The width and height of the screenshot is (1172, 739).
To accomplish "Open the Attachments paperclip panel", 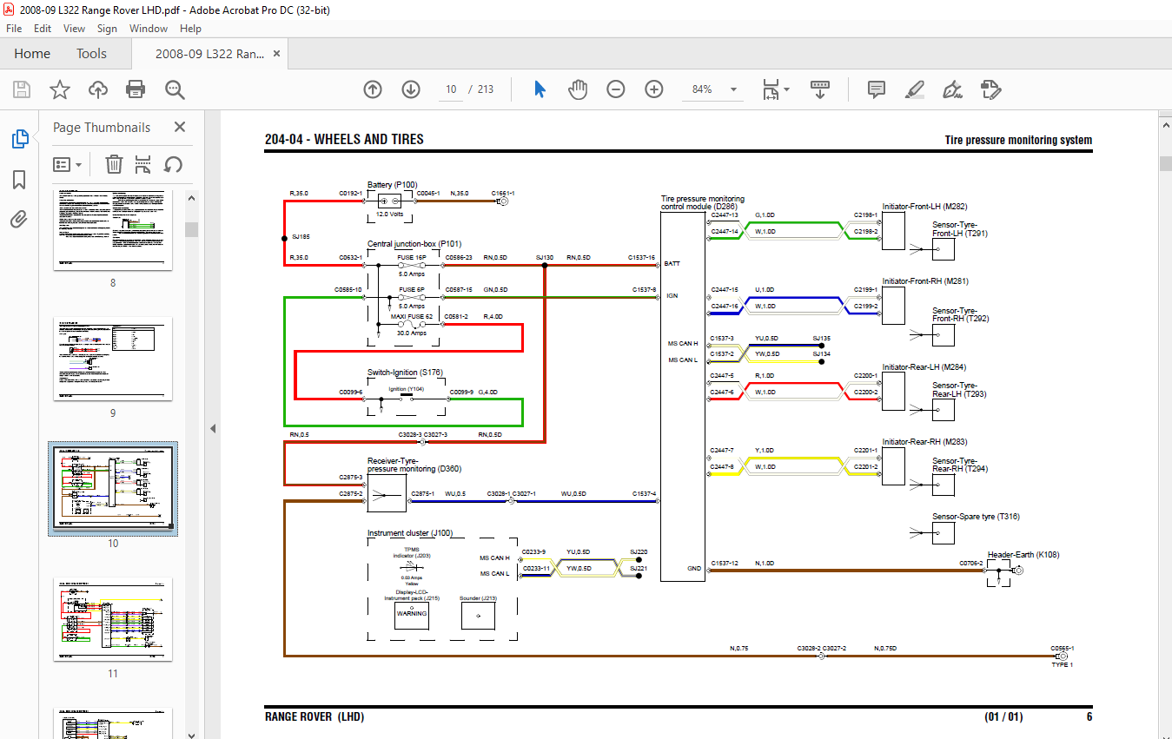I will [x=19, y=218].
